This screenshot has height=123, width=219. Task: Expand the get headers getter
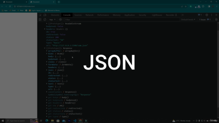click(47, 103)
